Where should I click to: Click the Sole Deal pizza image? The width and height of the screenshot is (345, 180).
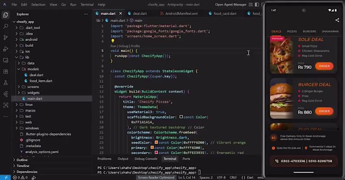point(282,55)
